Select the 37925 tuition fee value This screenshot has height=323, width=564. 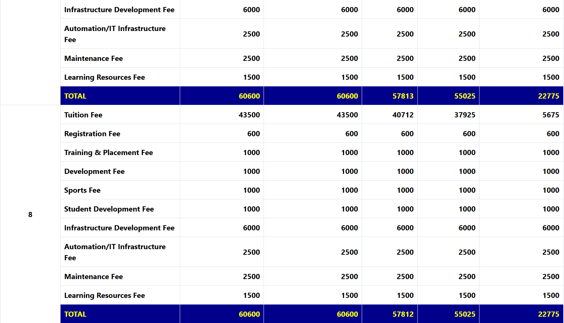(464, 115)
